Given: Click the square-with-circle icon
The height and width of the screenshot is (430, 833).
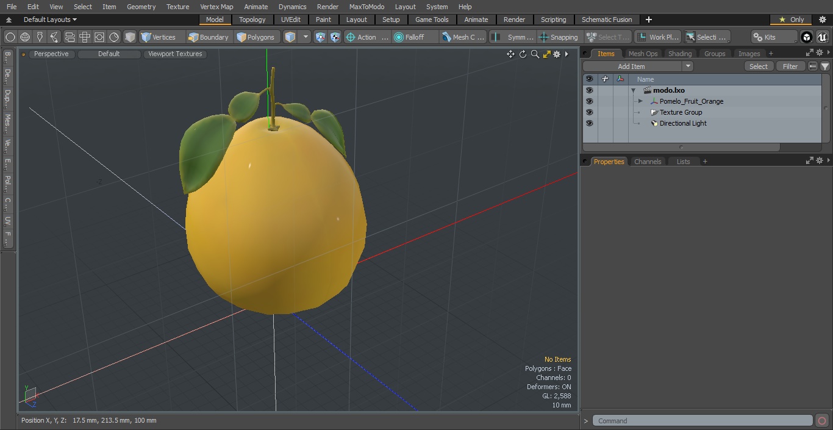Looking at the screenshot, I should tap(99, 37).
